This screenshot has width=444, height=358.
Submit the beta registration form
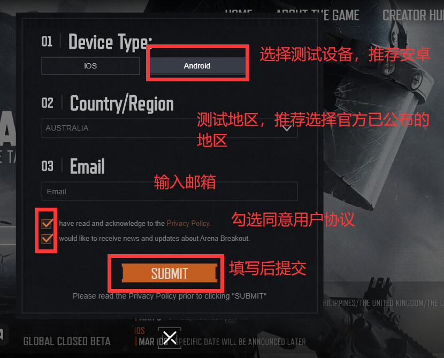(x=170, y=273)
